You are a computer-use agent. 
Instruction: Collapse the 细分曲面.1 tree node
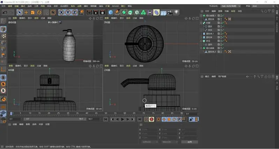pos(201,16)
